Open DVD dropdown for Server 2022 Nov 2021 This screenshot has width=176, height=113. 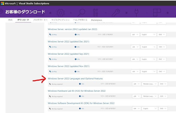click(x=162, y=72)
